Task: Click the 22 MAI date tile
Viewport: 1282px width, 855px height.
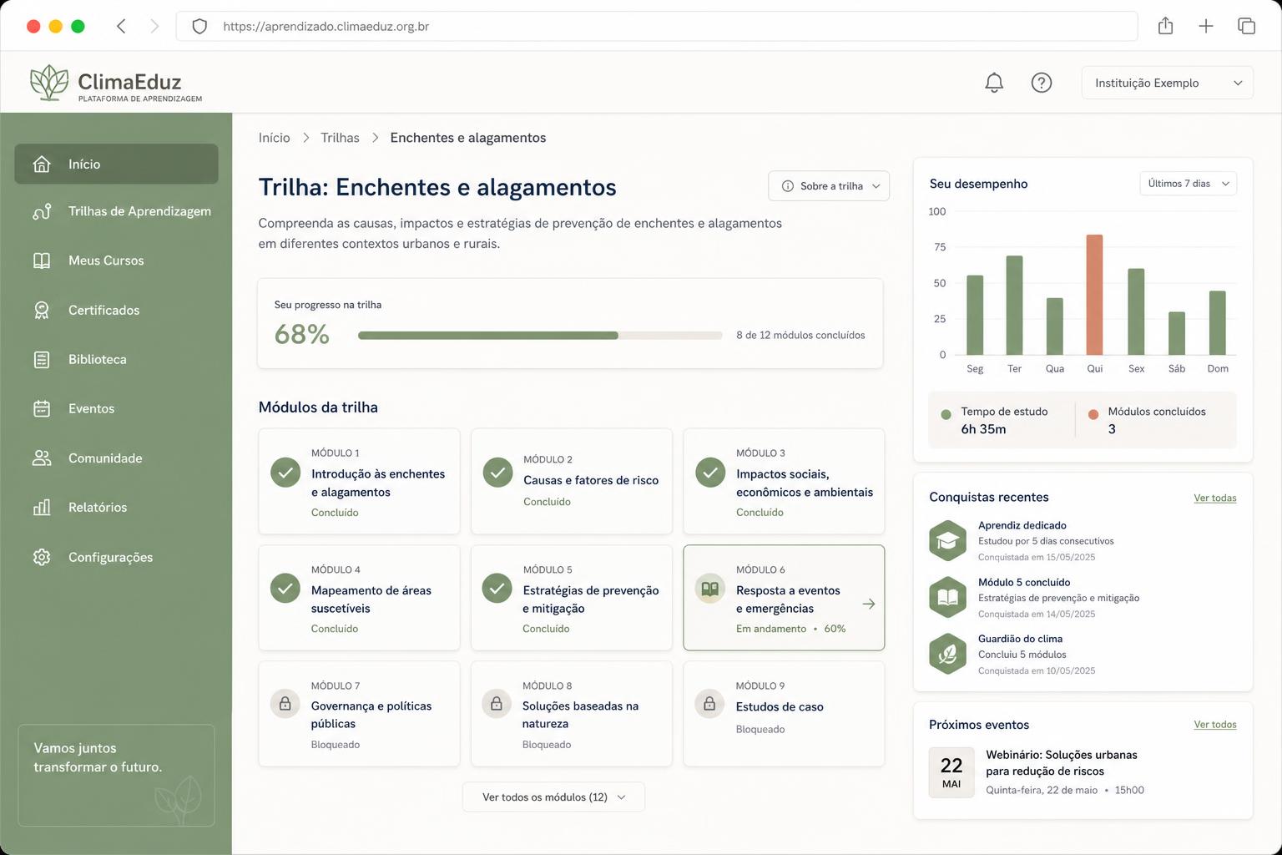Action: point(951,772)
